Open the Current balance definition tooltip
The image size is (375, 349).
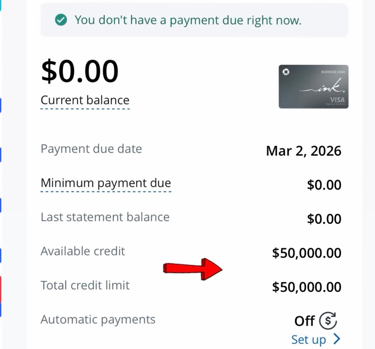[85, 100]
